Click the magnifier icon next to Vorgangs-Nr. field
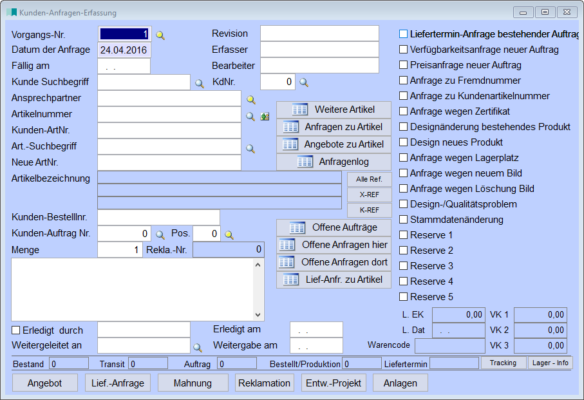This screenshot has height=400, width=584. [x=160, y=35]
